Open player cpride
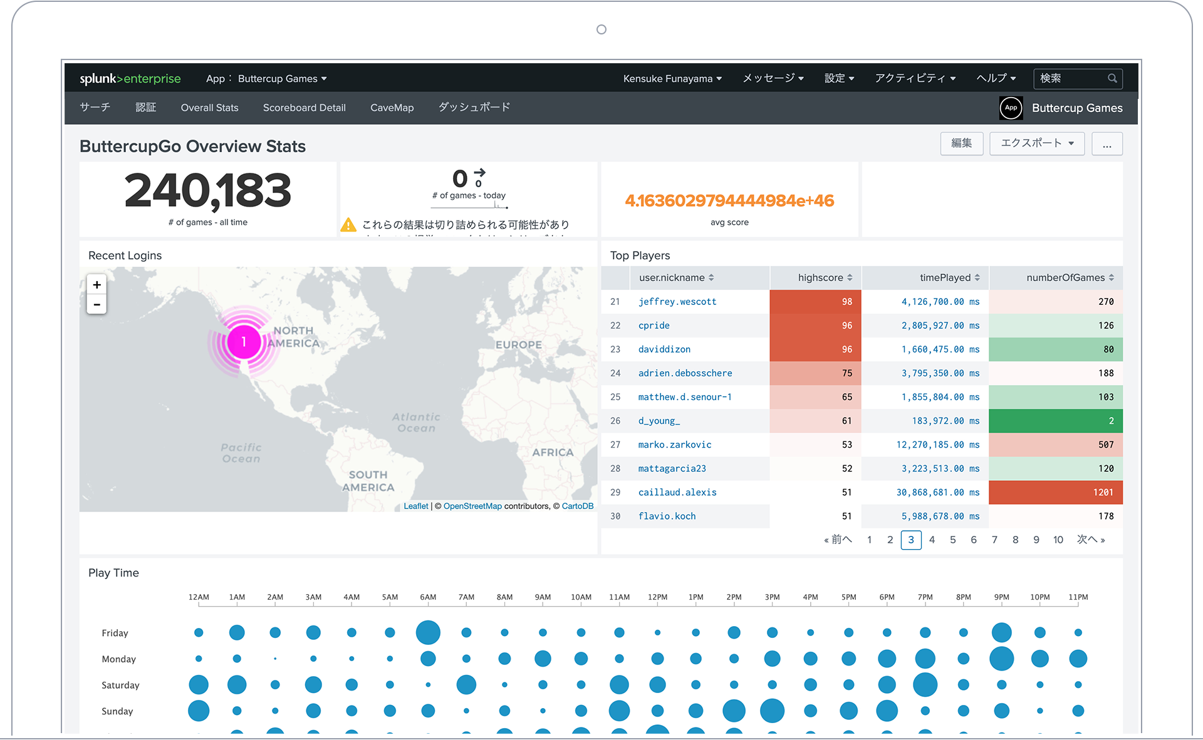This screenshot has width=1203, height=740. [654, 326]
